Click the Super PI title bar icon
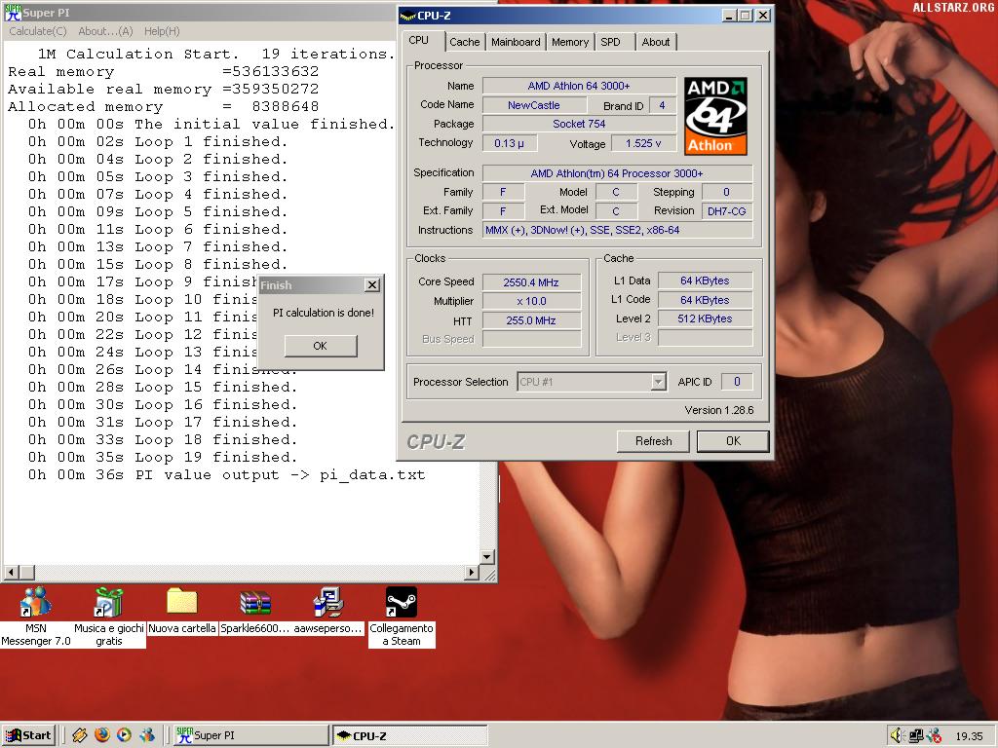998x748 pixels. tap(13, 12)
